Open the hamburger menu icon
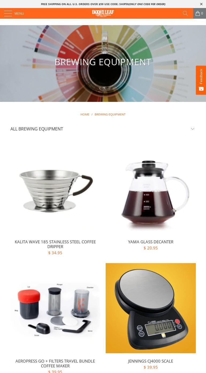Viewport: 206px width, 373px height. 8,13
